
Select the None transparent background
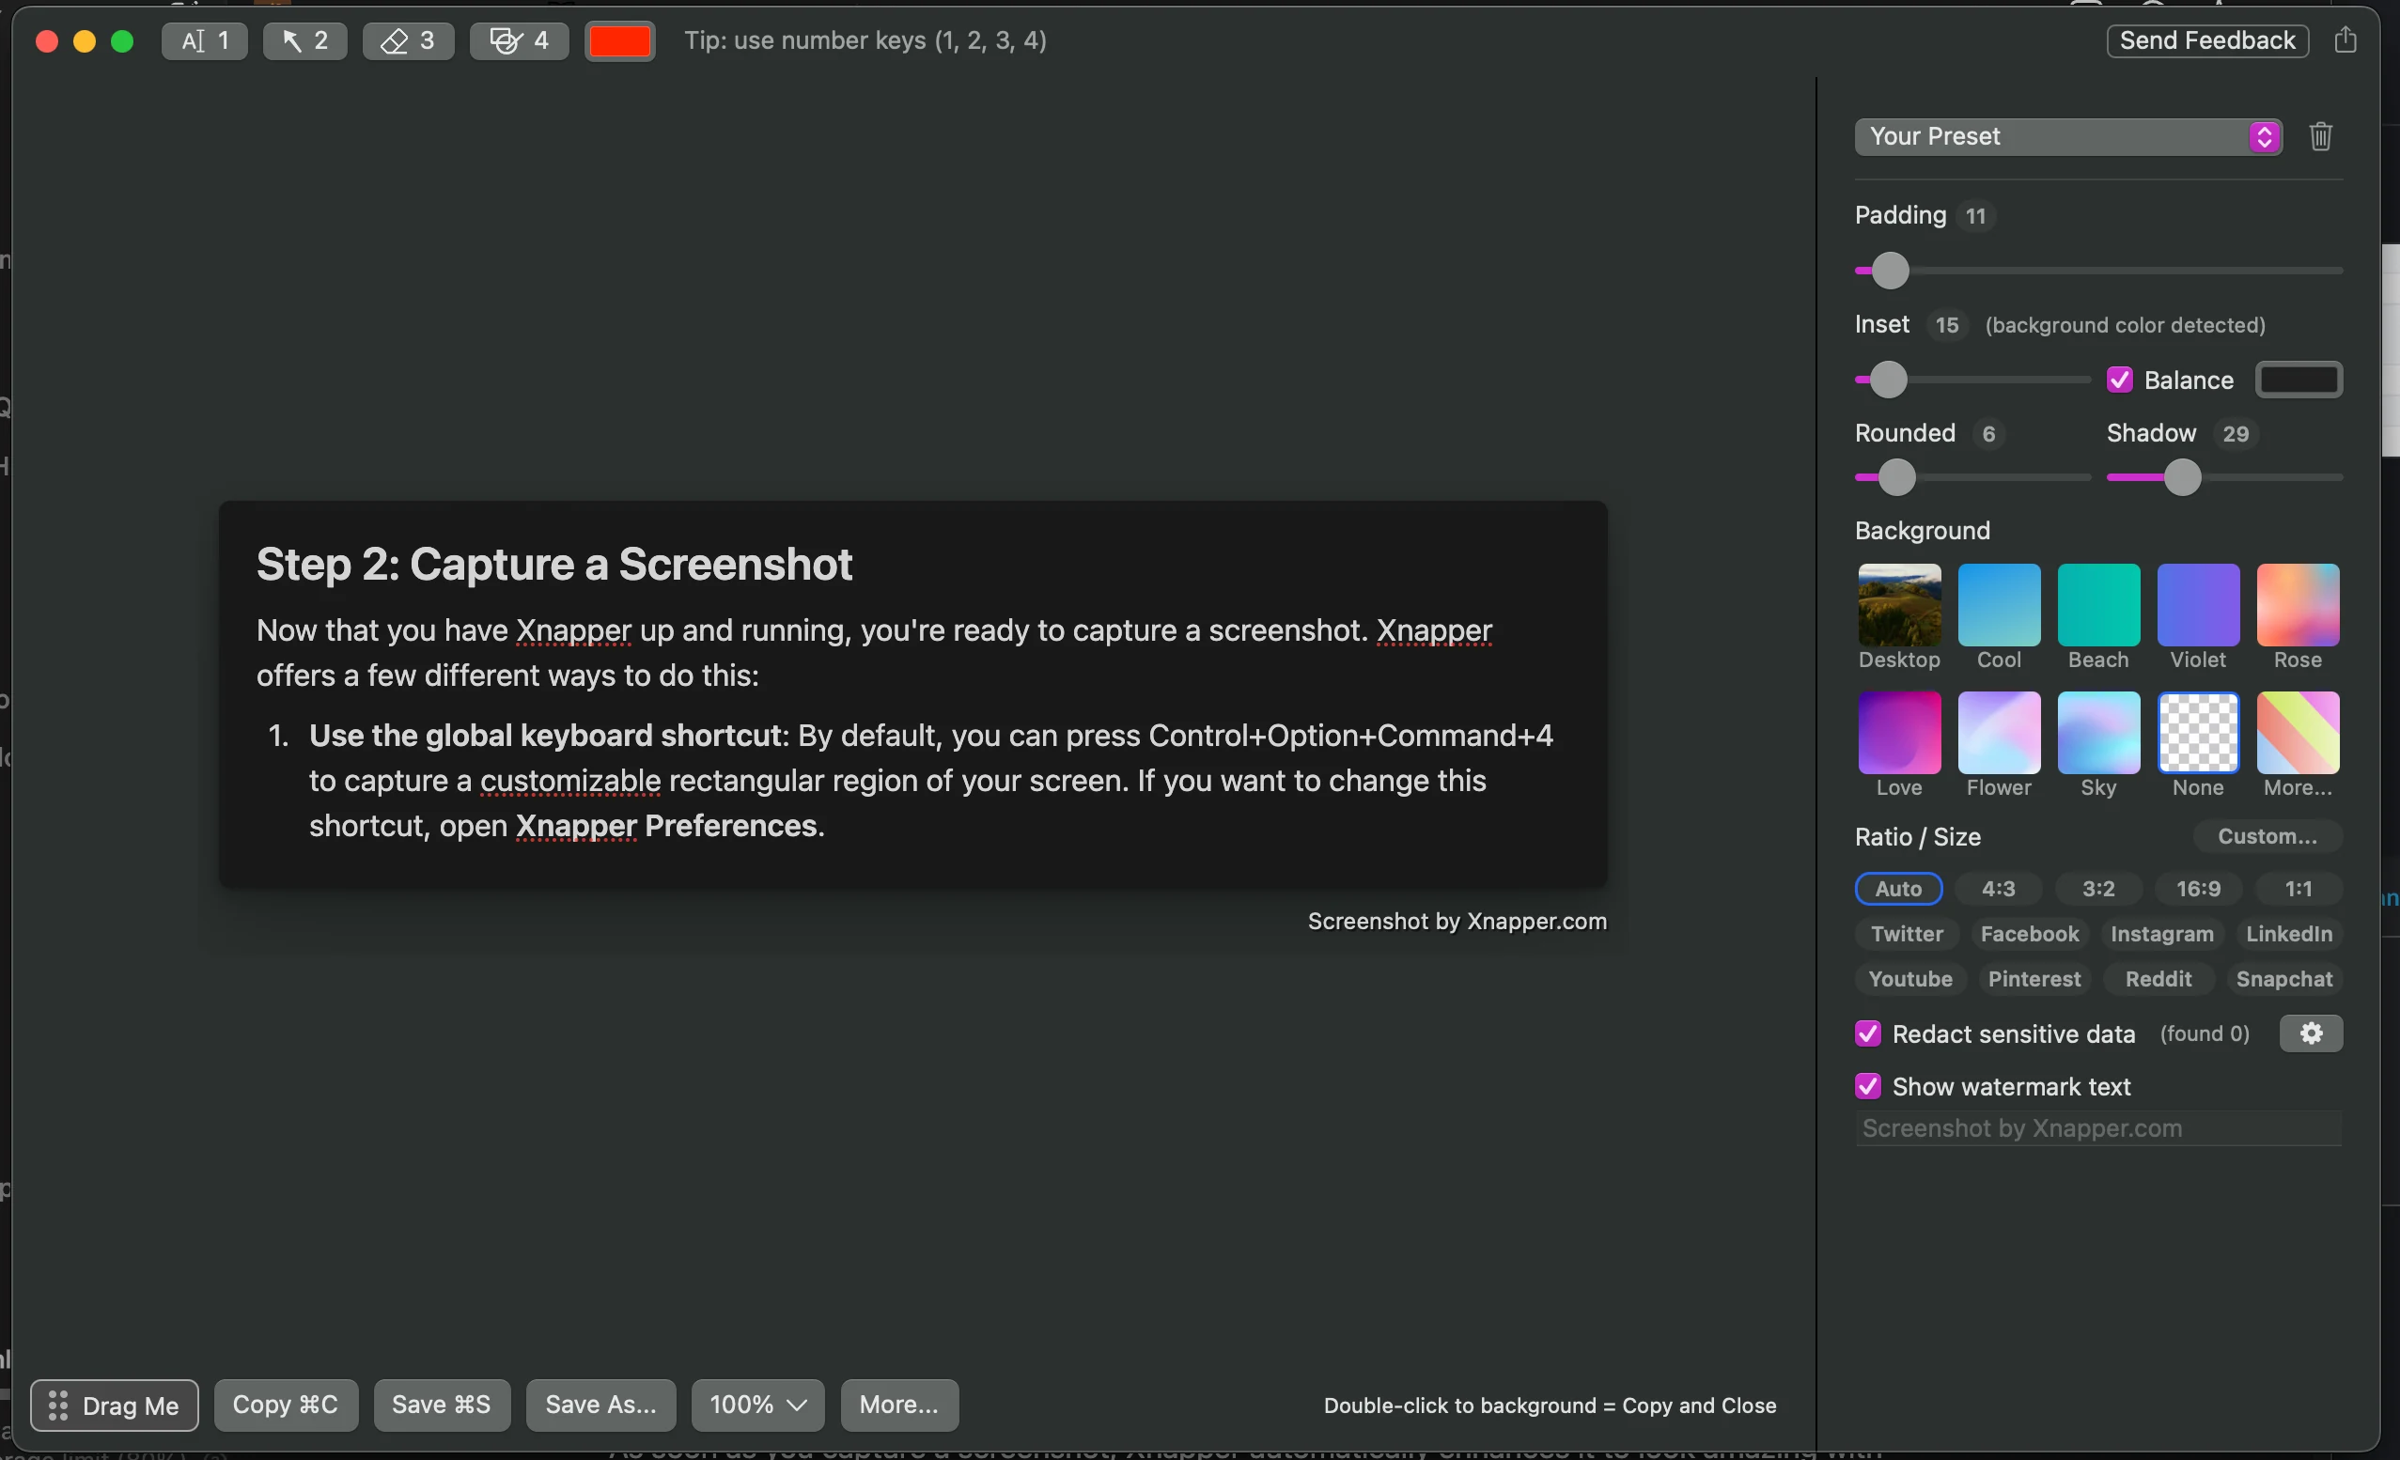pos(2198,733)
